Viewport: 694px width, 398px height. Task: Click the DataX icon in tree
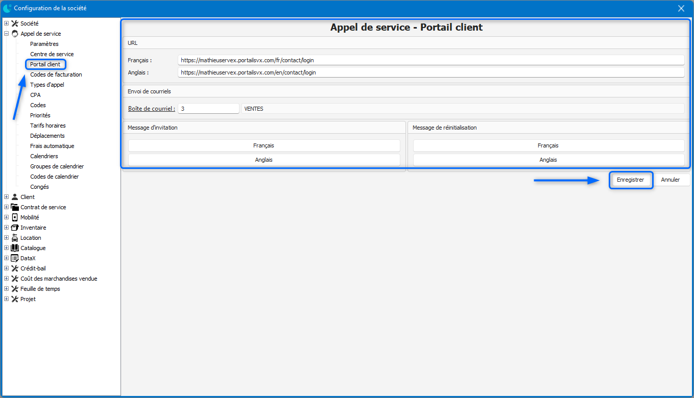15,258
